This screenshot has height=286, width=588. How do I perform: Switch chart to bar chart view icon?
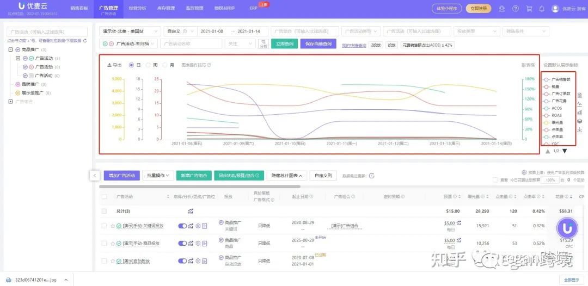[x=579, y=113]
